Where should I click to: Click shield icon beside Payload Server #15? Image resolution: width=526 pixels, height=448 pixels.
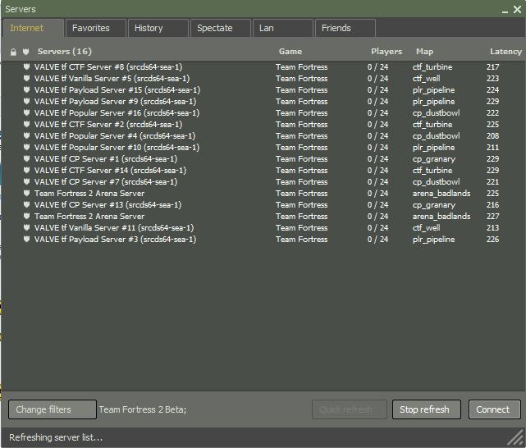tap(26, 89)
